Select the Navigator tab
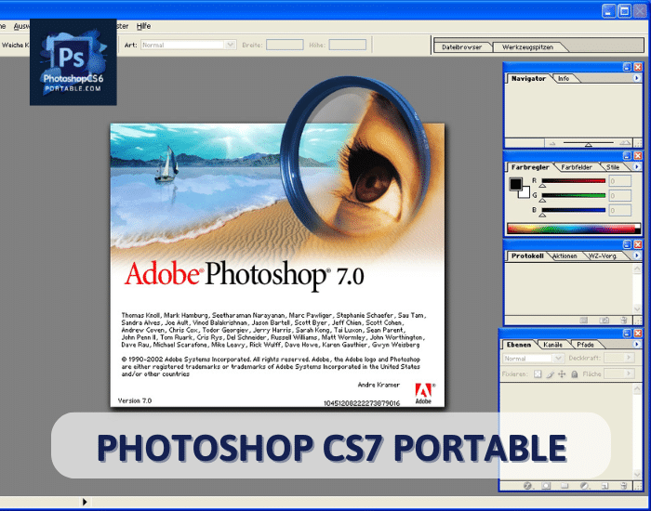This screenshot has height=511, width=651. click(x=528, y=78)
